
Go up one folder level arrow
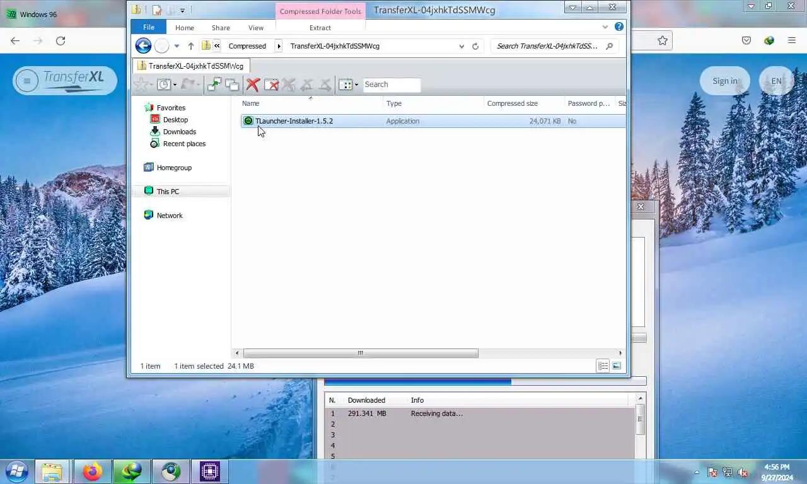coord(191,46)
